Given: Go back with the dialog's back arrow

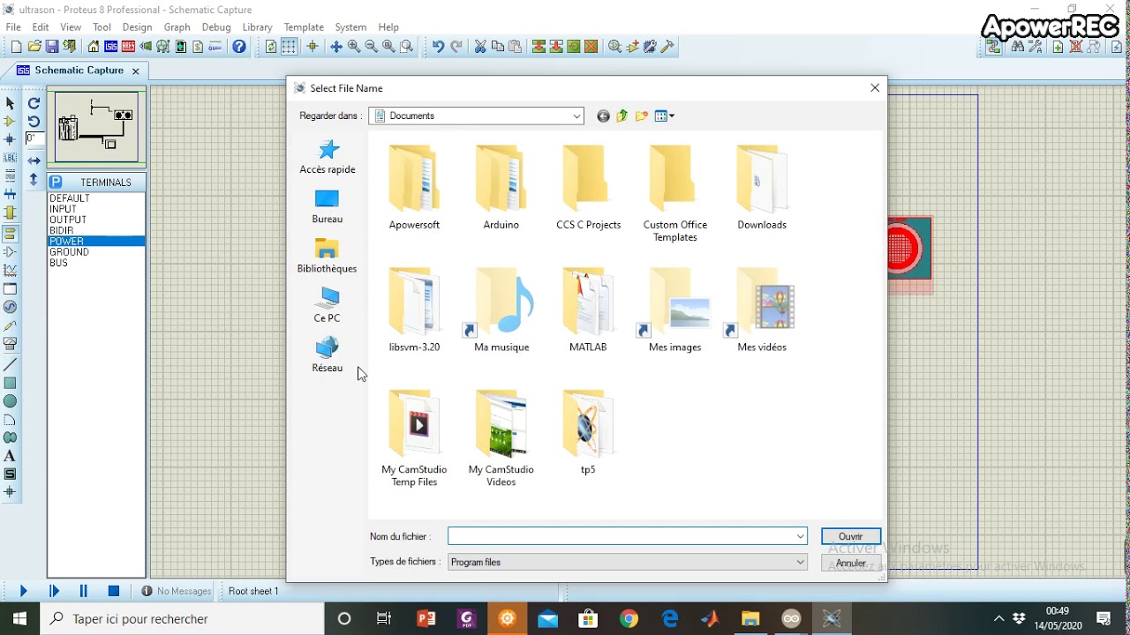Looking at the screenshot, I should click(603, 116).
